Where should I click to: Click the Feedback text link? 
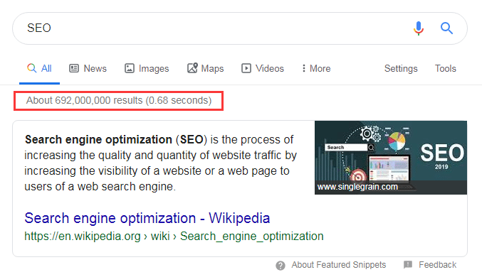pos(437,265)
